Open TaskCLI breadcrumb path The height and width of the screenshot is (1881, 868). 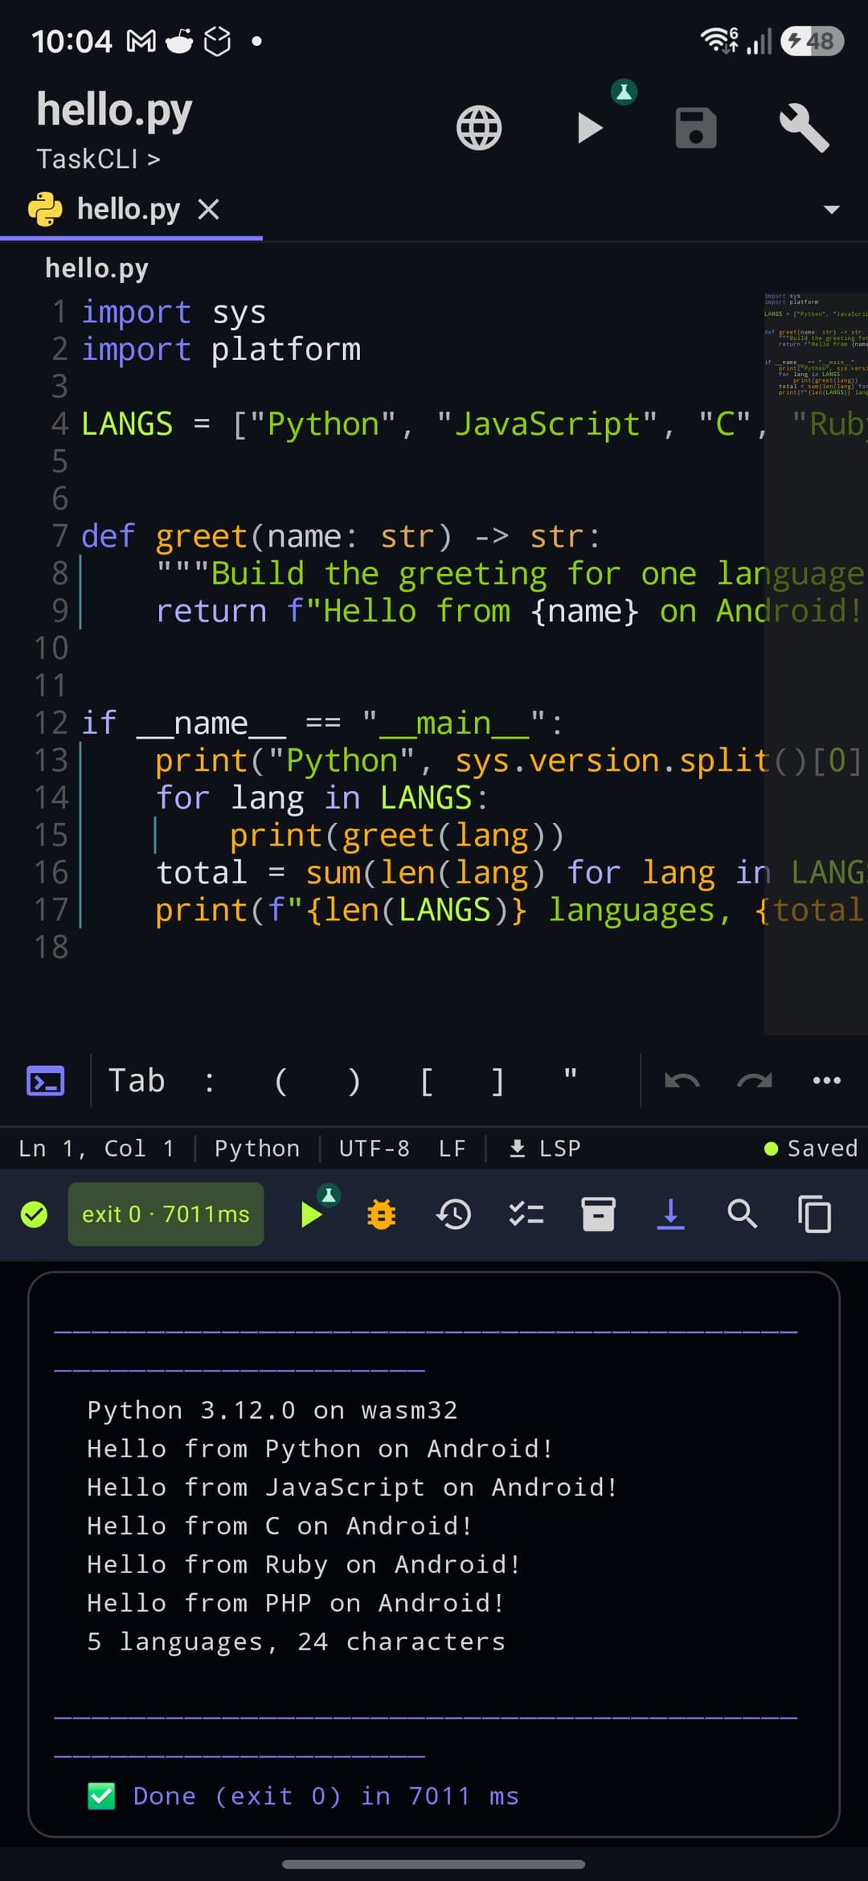coord(98,159)
